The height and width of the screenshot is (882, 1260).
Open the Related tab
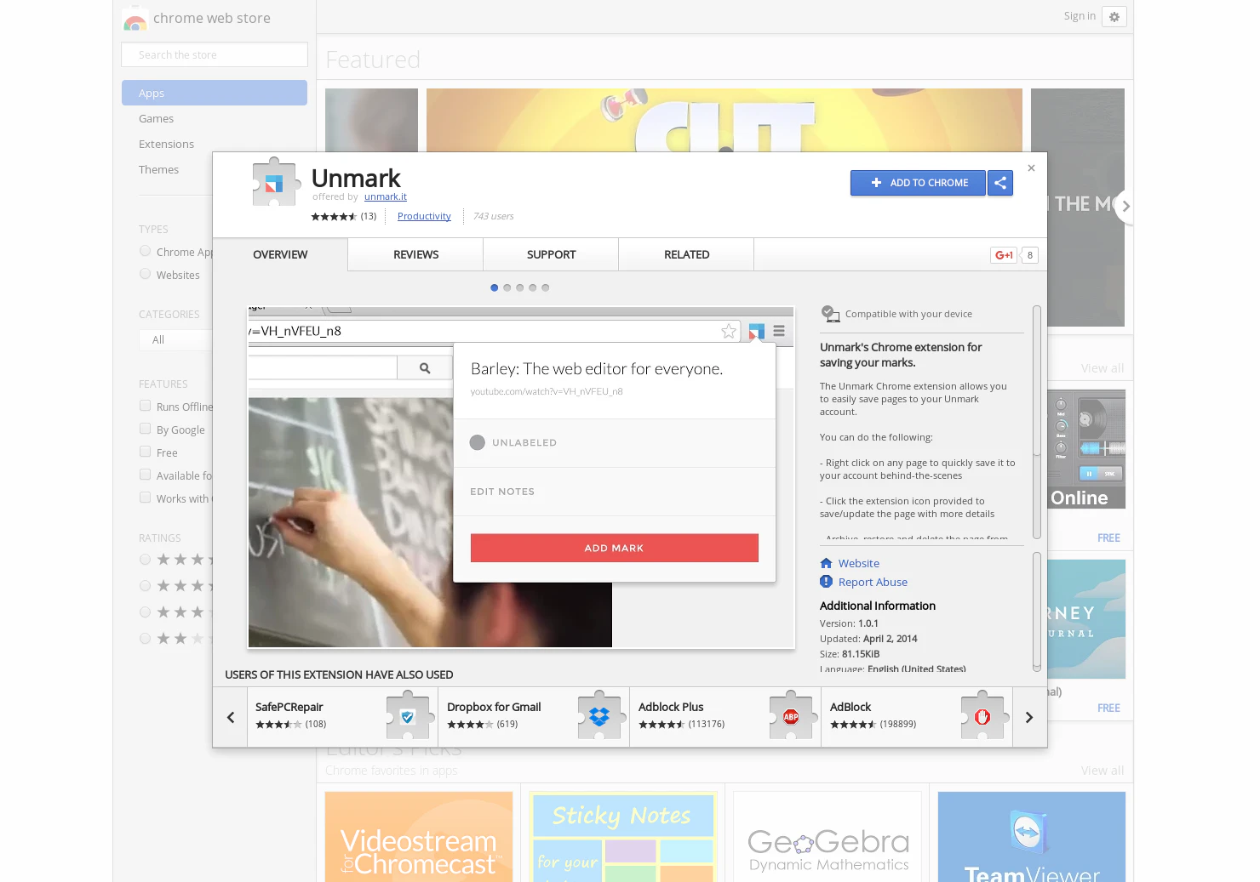pos(686,254)
